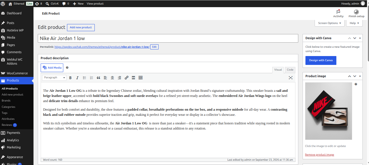Image resolution: width=369 pixels, height=165 pixels.
Task: Enter distraction-free writing mode
Action: click(x=291, y=78)
